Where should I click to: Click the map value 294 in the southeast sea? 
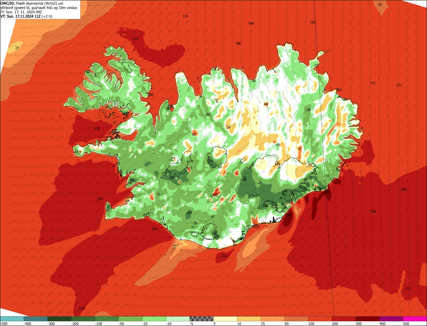373,211
